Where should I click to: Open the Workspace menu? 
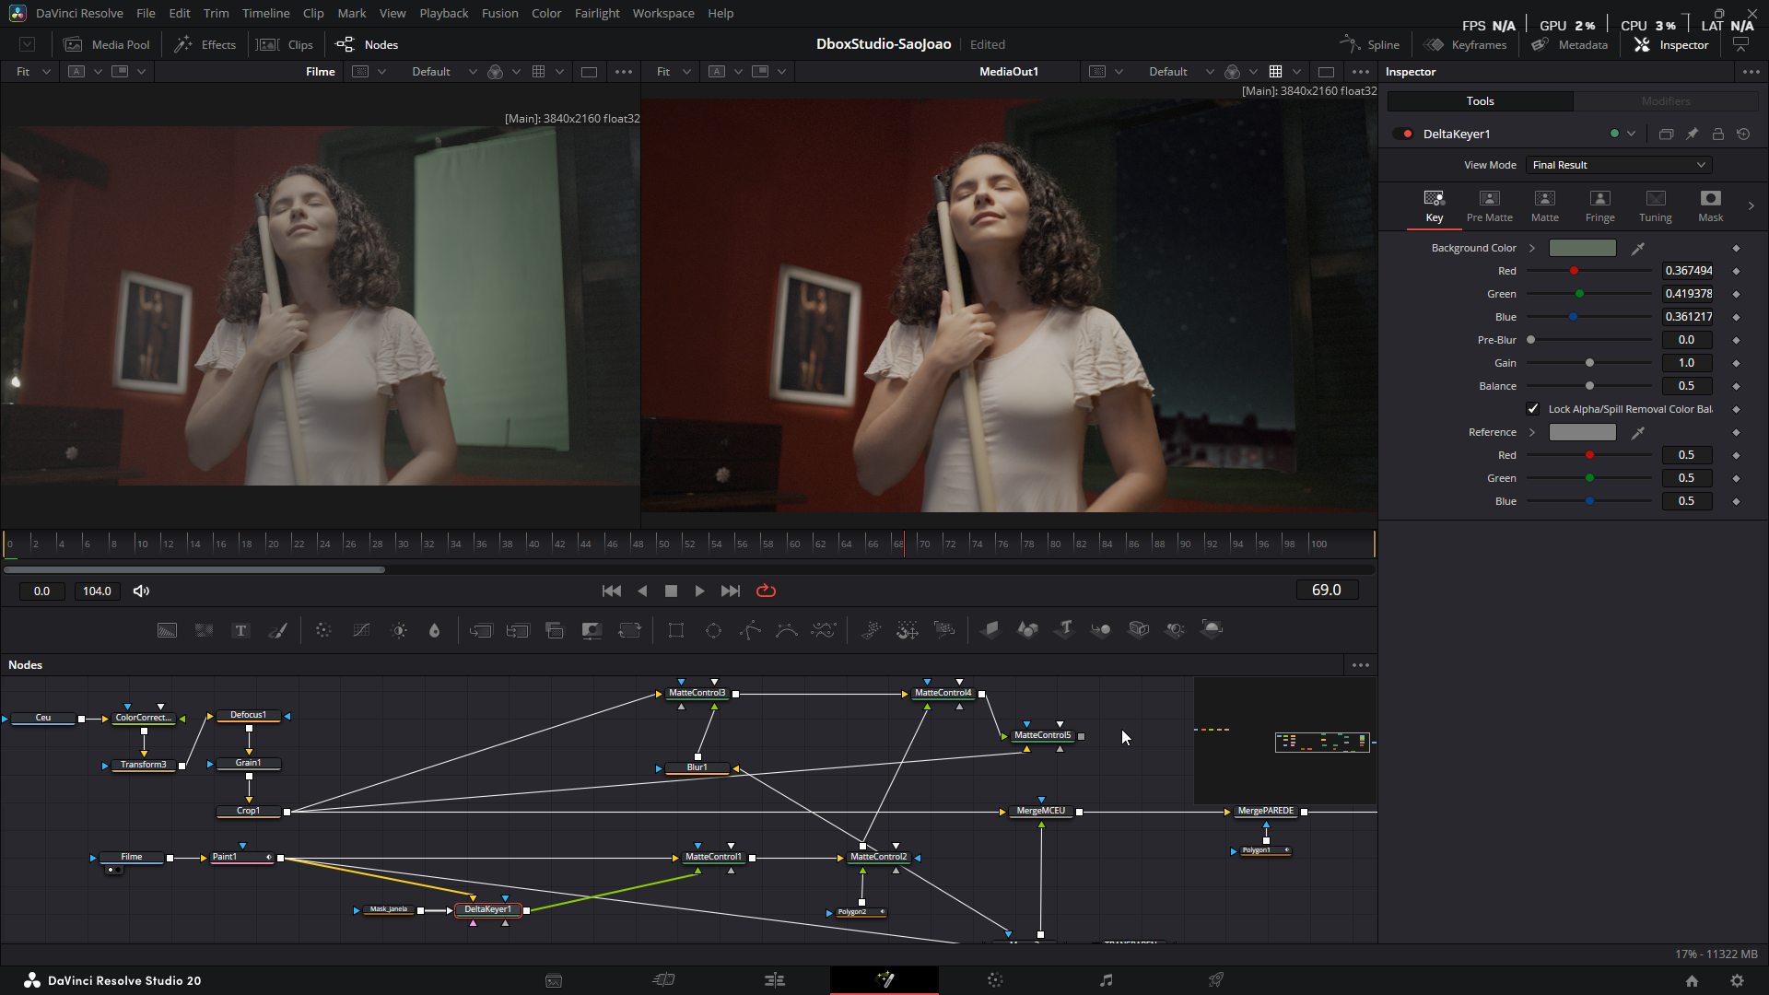tap(663, 14)
